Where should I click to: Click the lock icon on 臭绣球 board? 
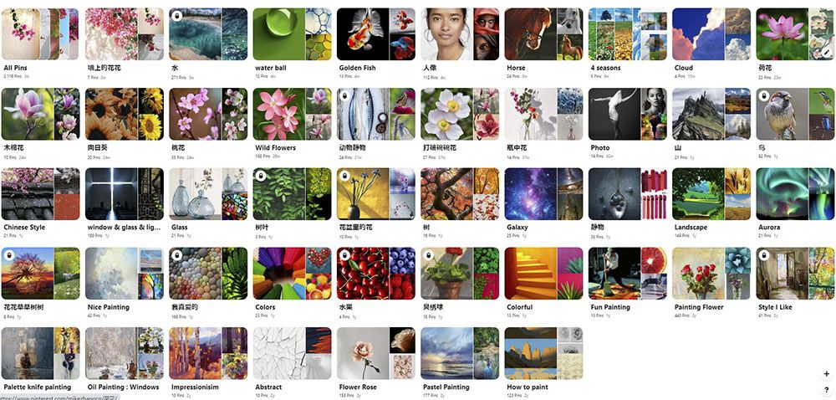click(429, 255)
